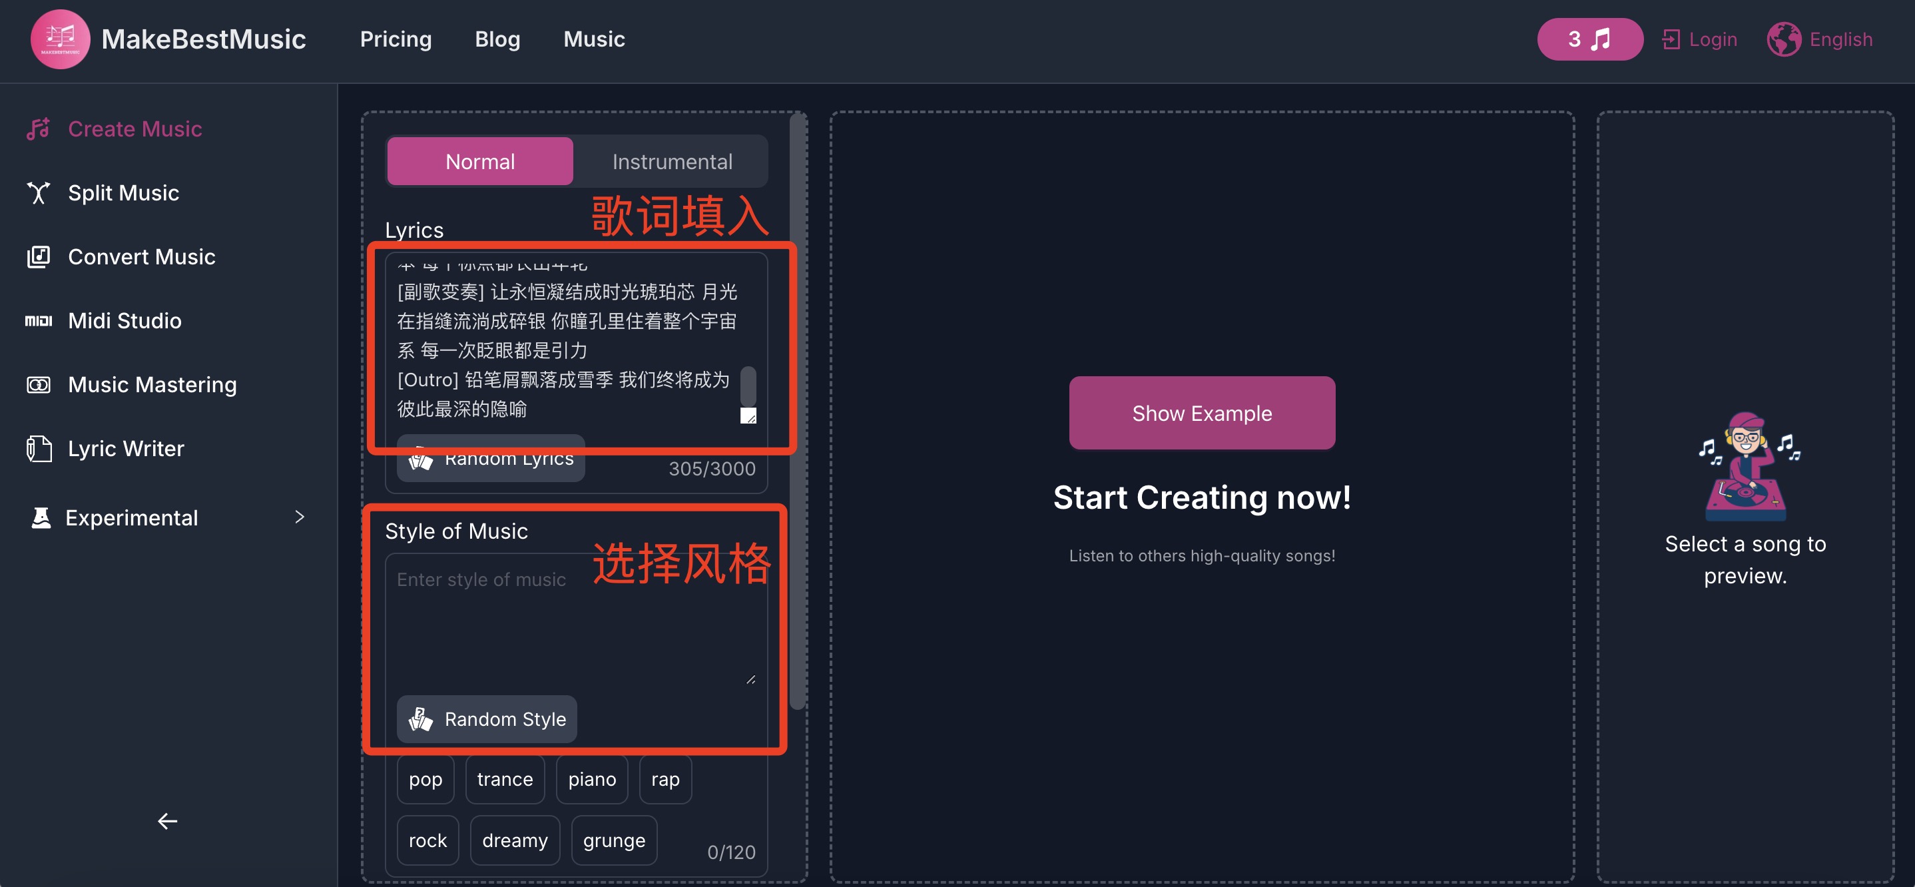Click the Random Style dice icon
The height and width of the screenshot is (887, 1915).
(421, 719)
